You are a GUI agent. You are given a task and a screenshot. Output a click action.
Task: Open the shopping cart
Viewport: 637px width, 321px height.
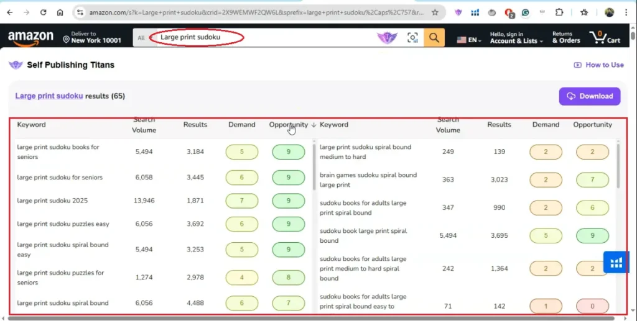605,37
